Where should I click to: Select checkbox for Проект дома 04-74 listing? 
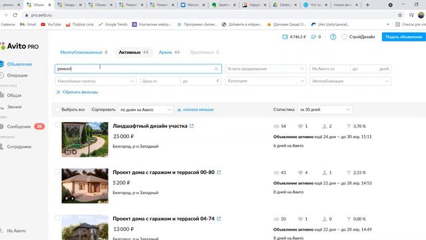point(57,217)
